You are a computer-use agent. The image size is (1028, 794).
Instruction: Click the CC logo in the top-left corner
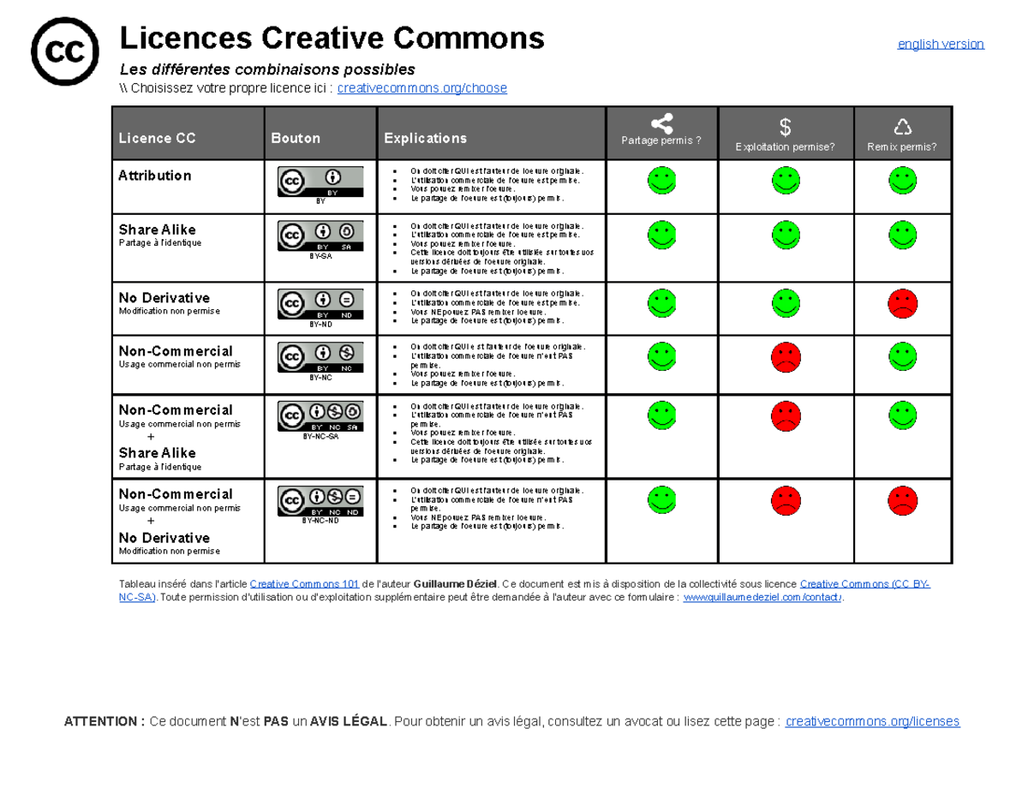tap(64, 50)
